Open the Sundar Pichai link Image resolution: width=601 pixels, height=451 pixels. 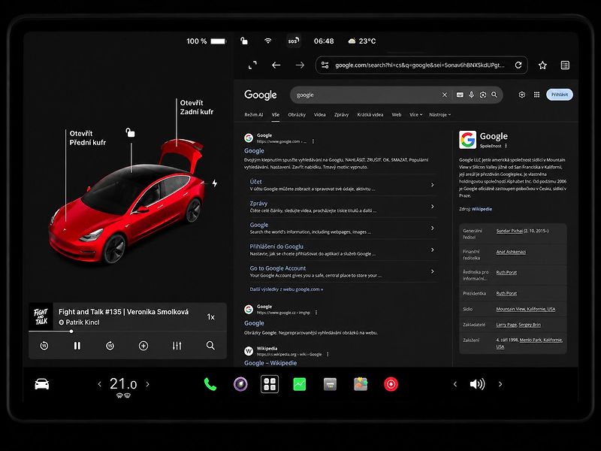tap(509, 231)
